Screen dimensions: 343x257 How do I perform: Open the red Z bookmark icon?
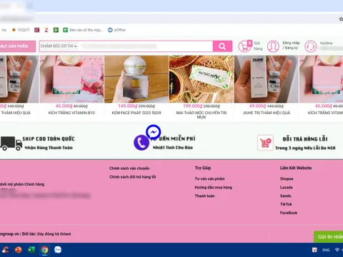[x=46, y=30]
